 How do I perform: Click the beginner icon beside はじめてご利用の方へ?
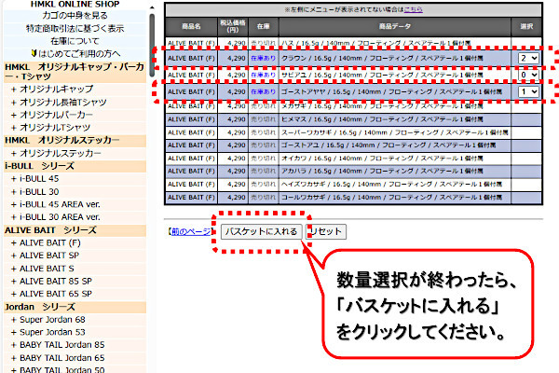coord(34,53)
